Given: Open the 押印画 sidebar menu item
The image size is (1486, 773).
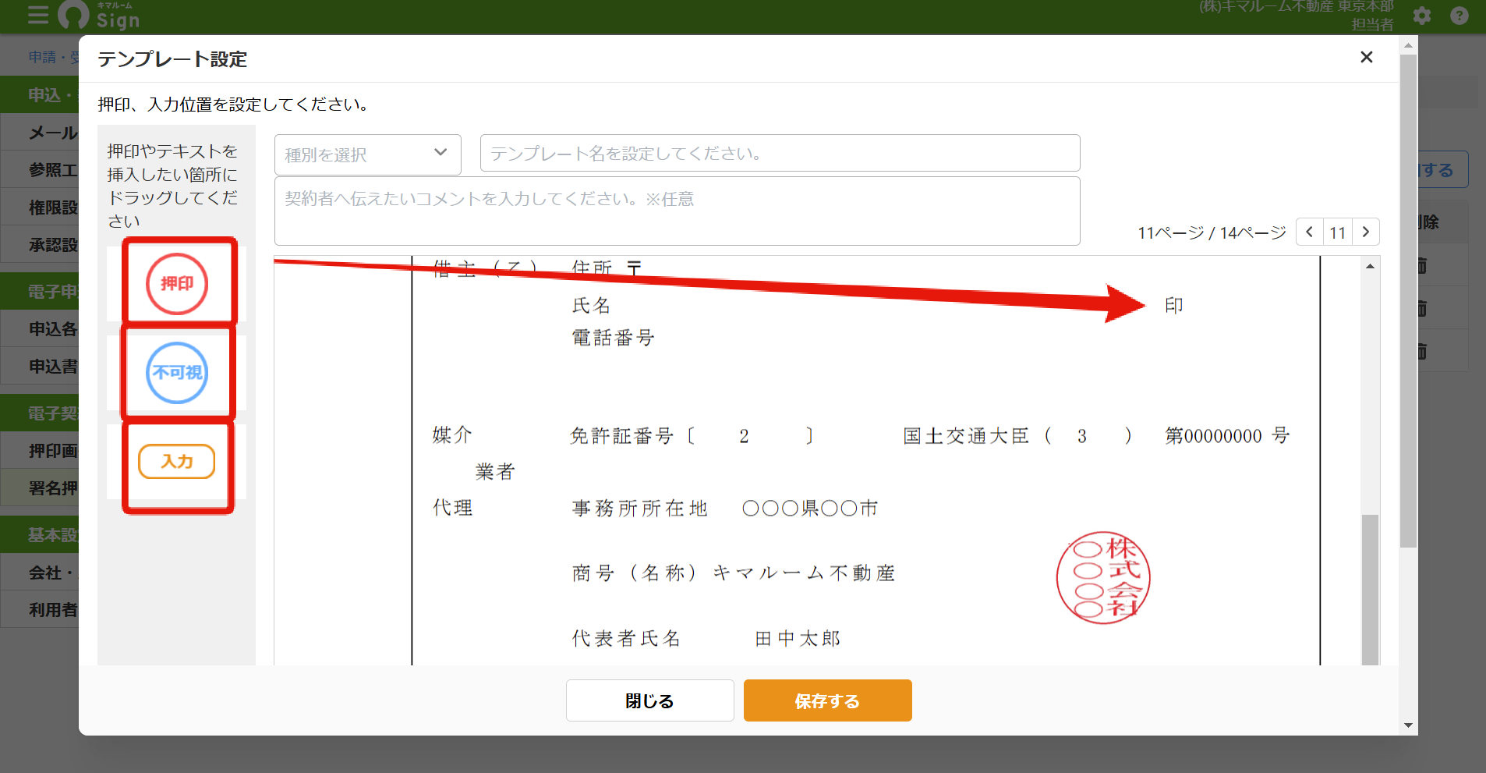Looking at the screenshot, I should coord(40,451).
